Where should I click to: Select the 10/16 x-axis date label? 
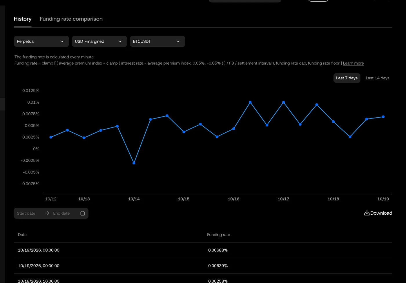click(x=234, y=199)
